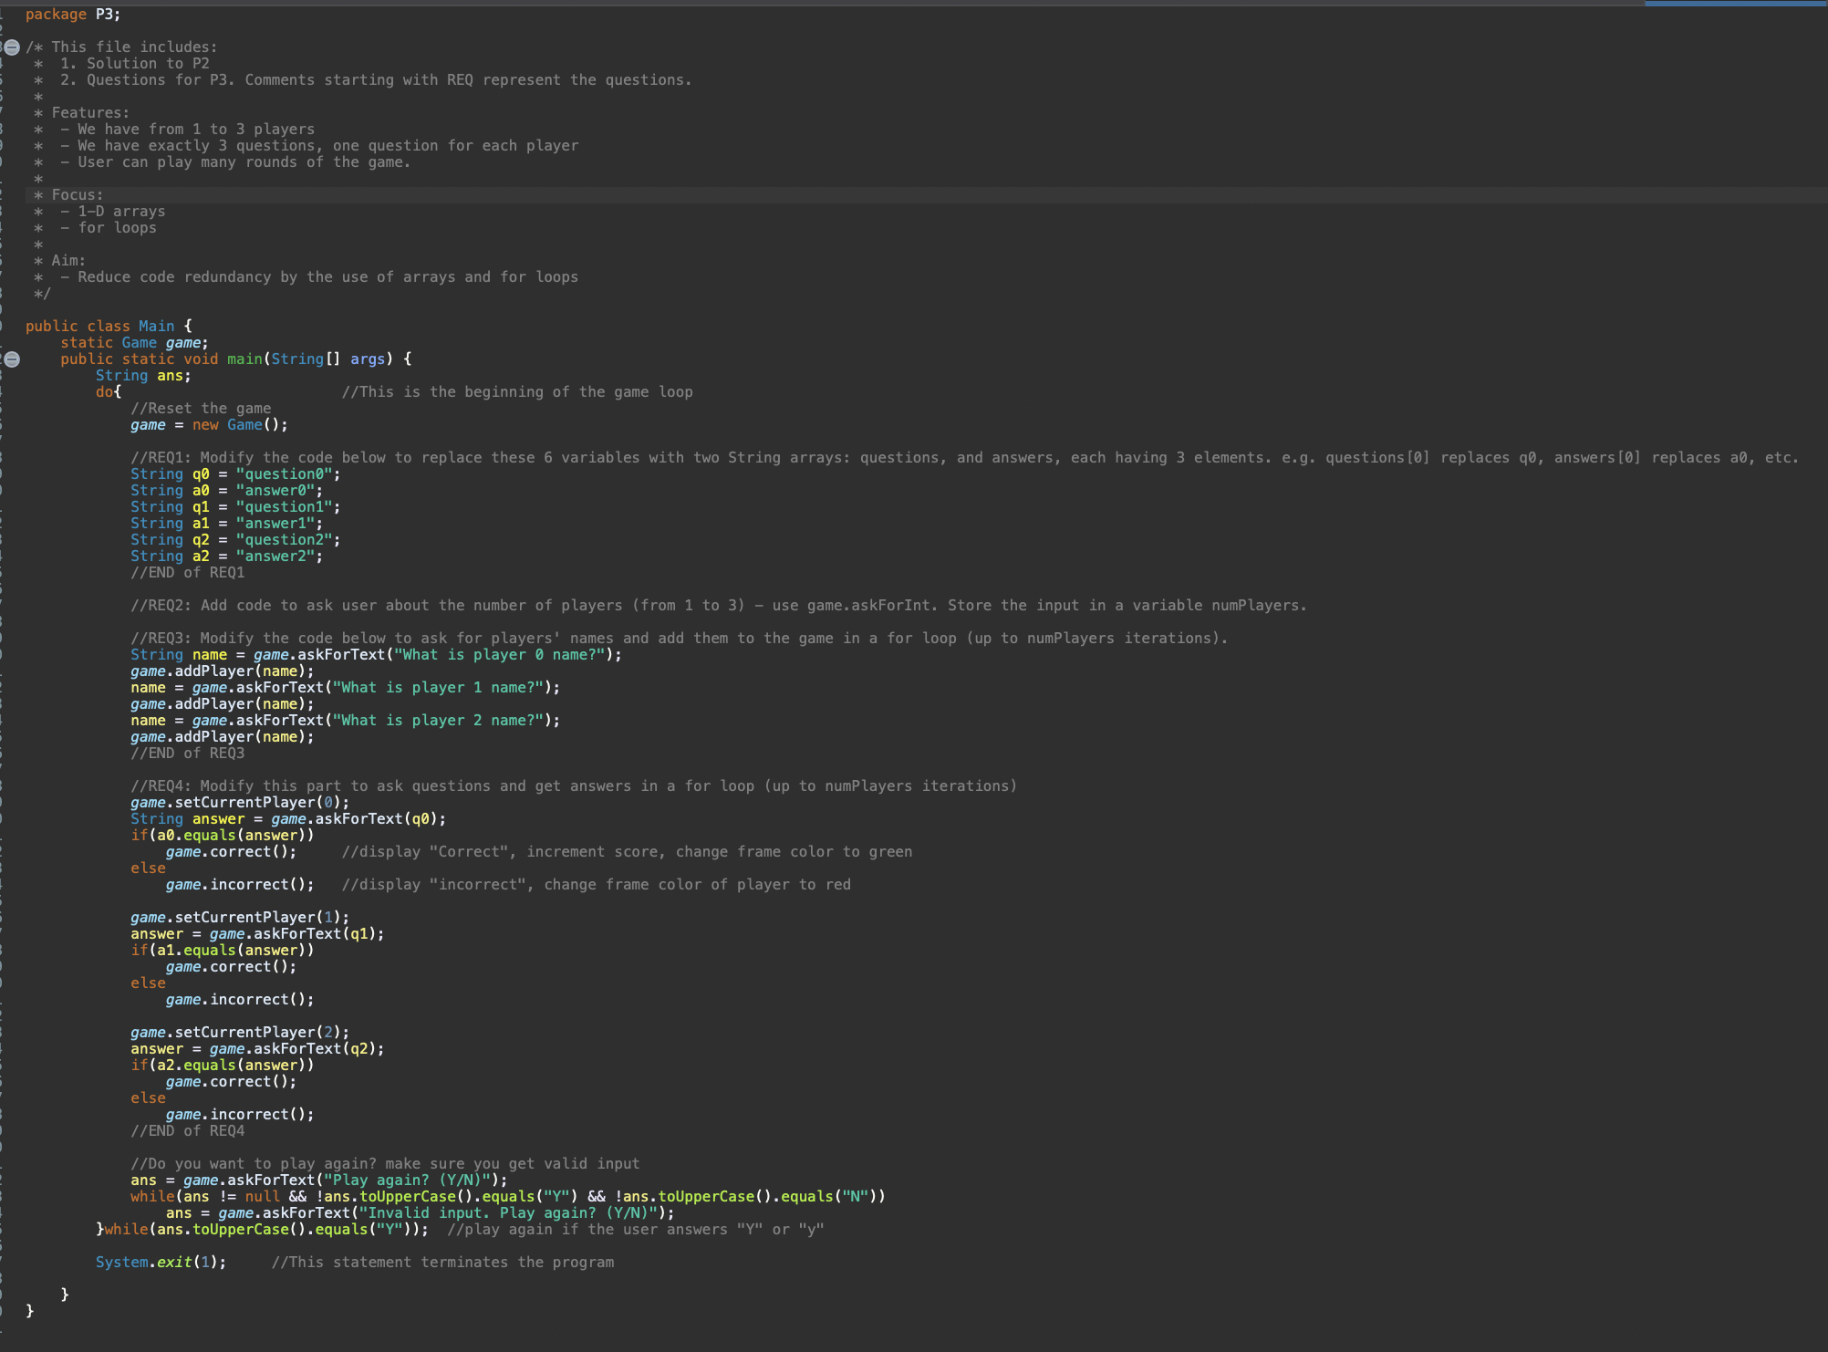Click the "question0" string literal
Screen dimensions: 1828x1352
tap(286, 474)
